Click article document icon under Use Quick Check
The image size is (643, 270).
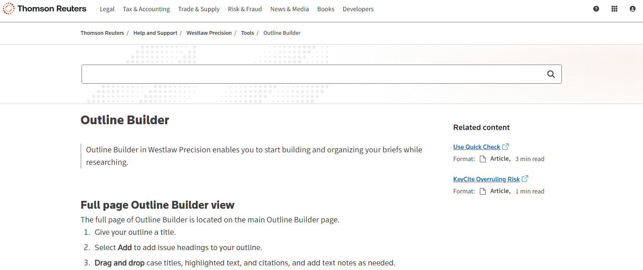click(x=483, y=159)
